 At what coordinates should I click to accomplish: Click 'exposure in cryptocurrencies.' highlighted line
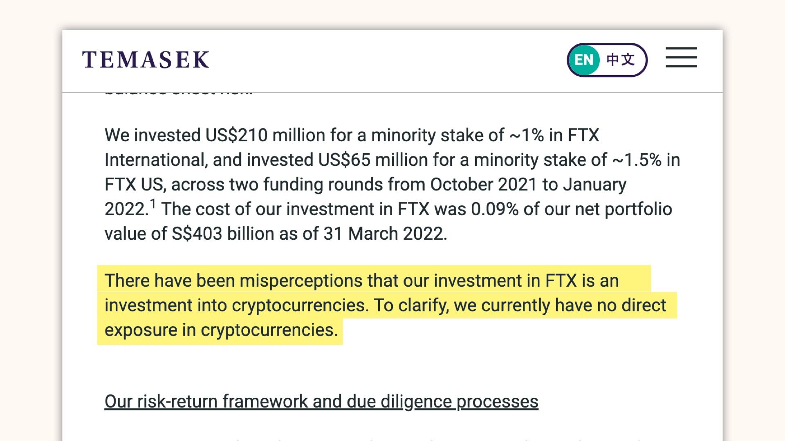[221, 330]
